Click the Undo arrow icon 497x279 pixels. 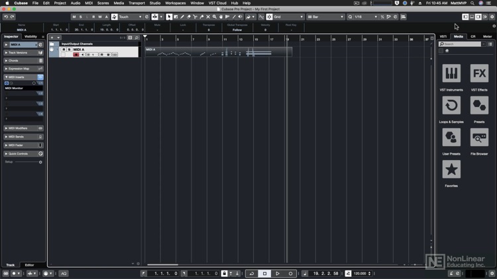[6, 17]
